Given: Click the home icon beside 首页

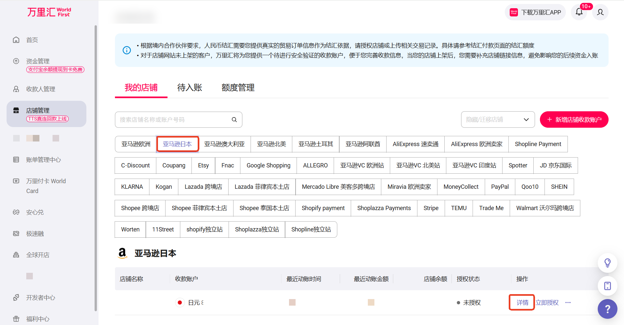Looking at the screenshot, I should click(16, 40).
